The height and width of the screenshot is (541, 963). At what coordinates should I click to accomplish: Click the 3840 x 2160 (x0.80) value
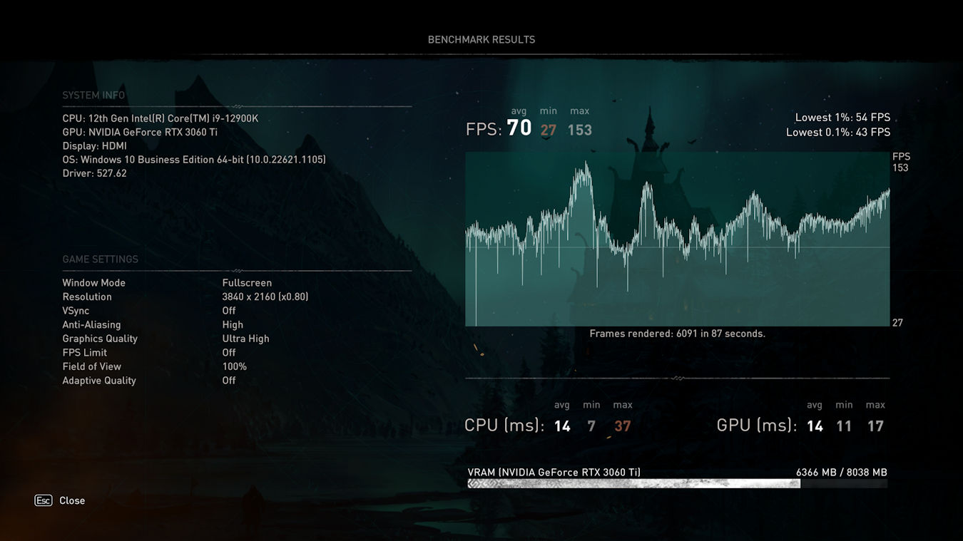(x=265, y=297)
